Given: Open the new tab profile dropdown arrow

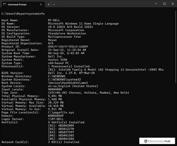Looking at the screenshot, I should coord(54,4).
